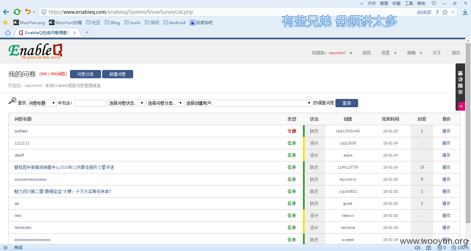
Task: Click the browser back arrow
Action: point(6,12)
